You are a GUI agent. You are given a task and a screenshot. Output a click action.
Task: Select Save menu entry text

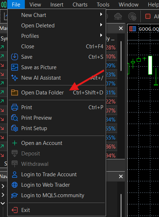tap(27, 57)
